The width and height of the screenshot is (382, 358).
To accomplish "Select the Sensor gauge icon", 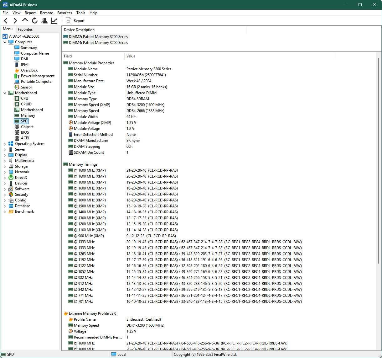I will tap(17, 87).
